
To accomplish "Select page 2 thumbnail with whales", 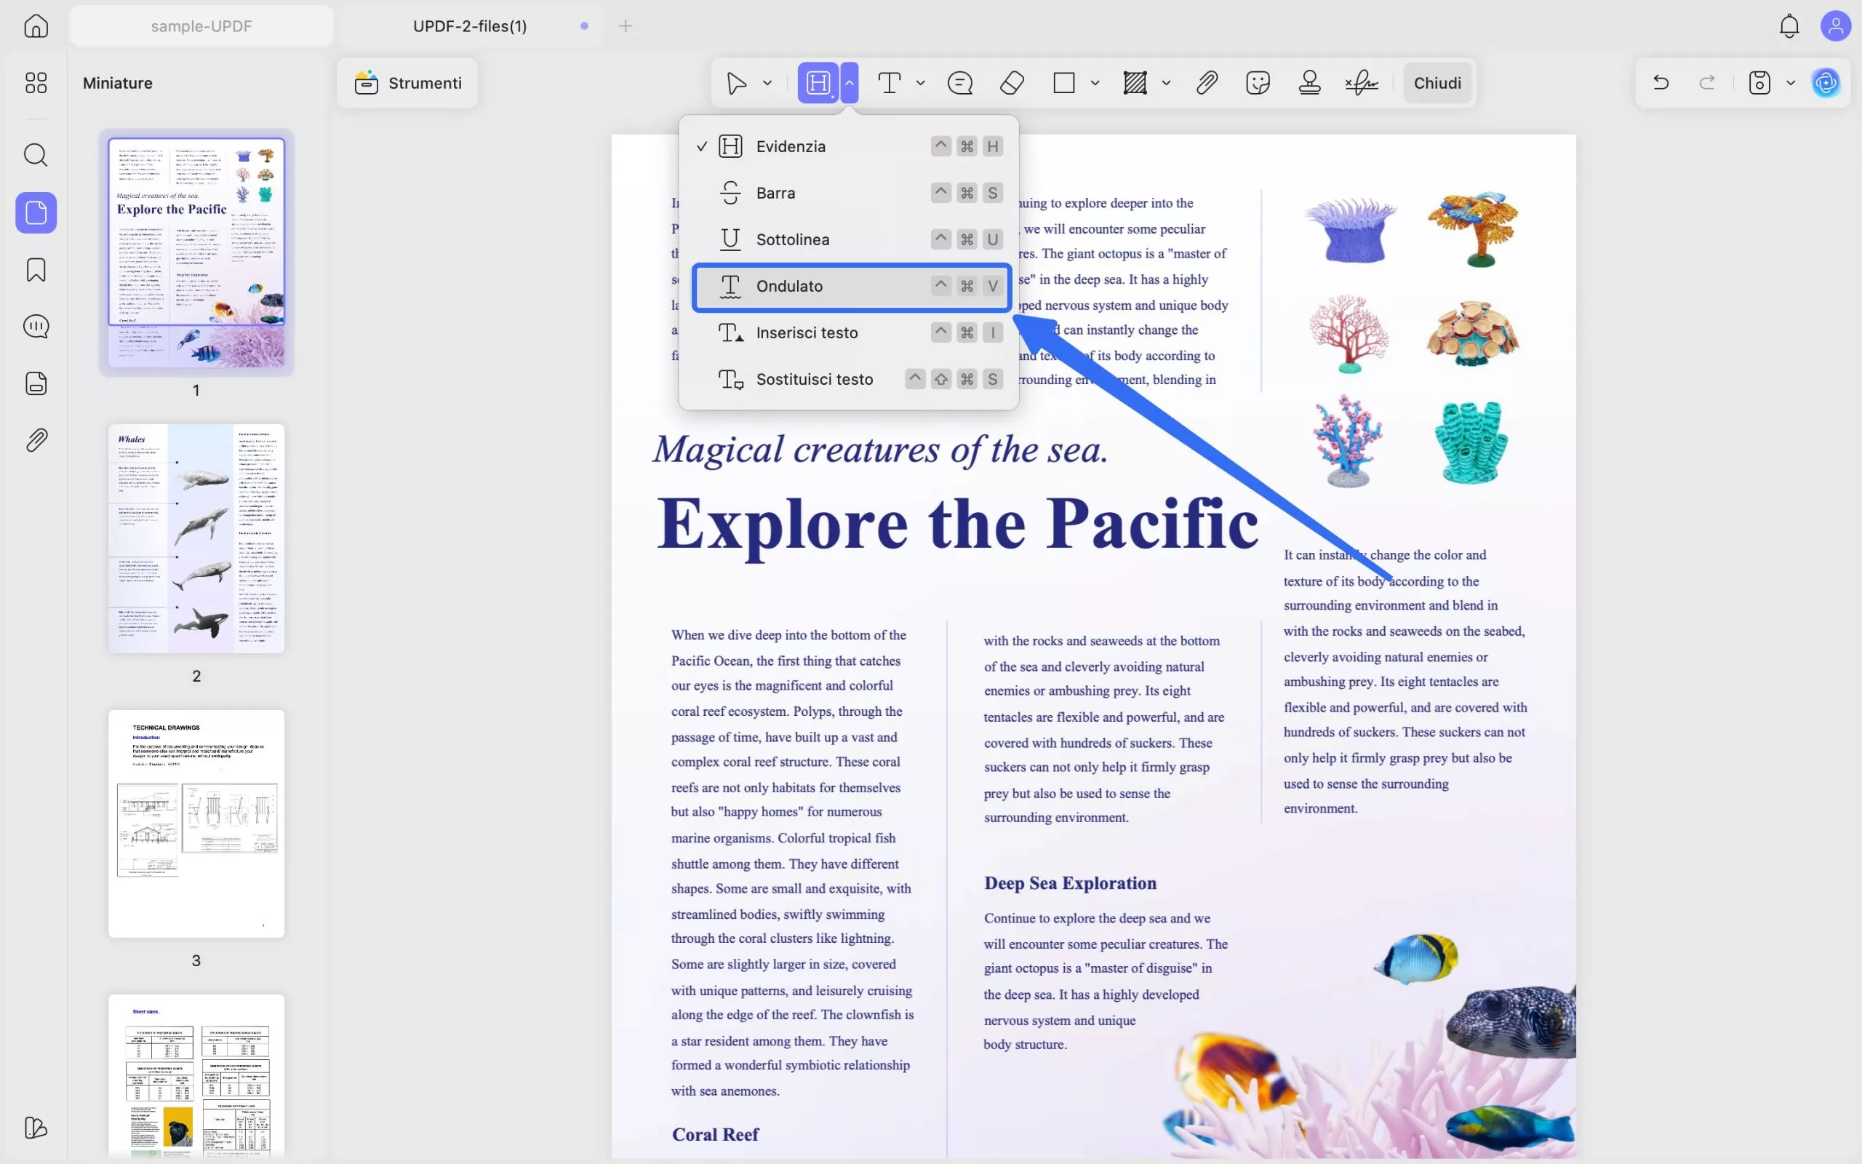I will 196,538.
